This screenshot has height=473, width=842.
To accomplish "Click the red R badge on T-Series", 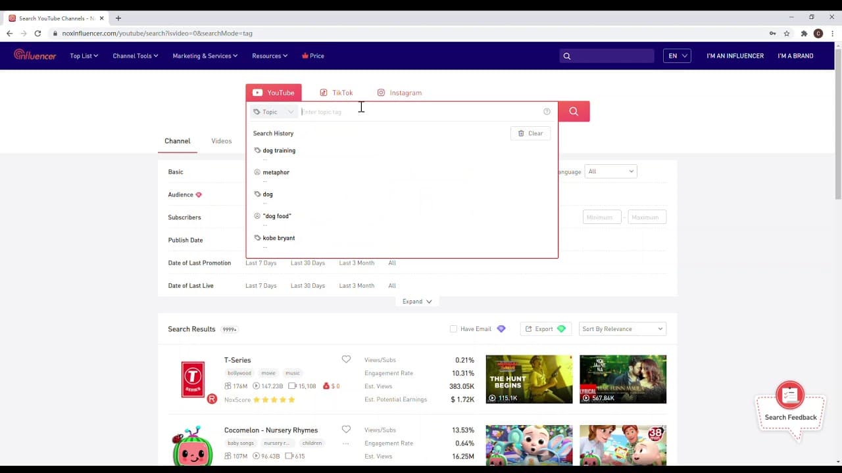I will pos(212,399).
